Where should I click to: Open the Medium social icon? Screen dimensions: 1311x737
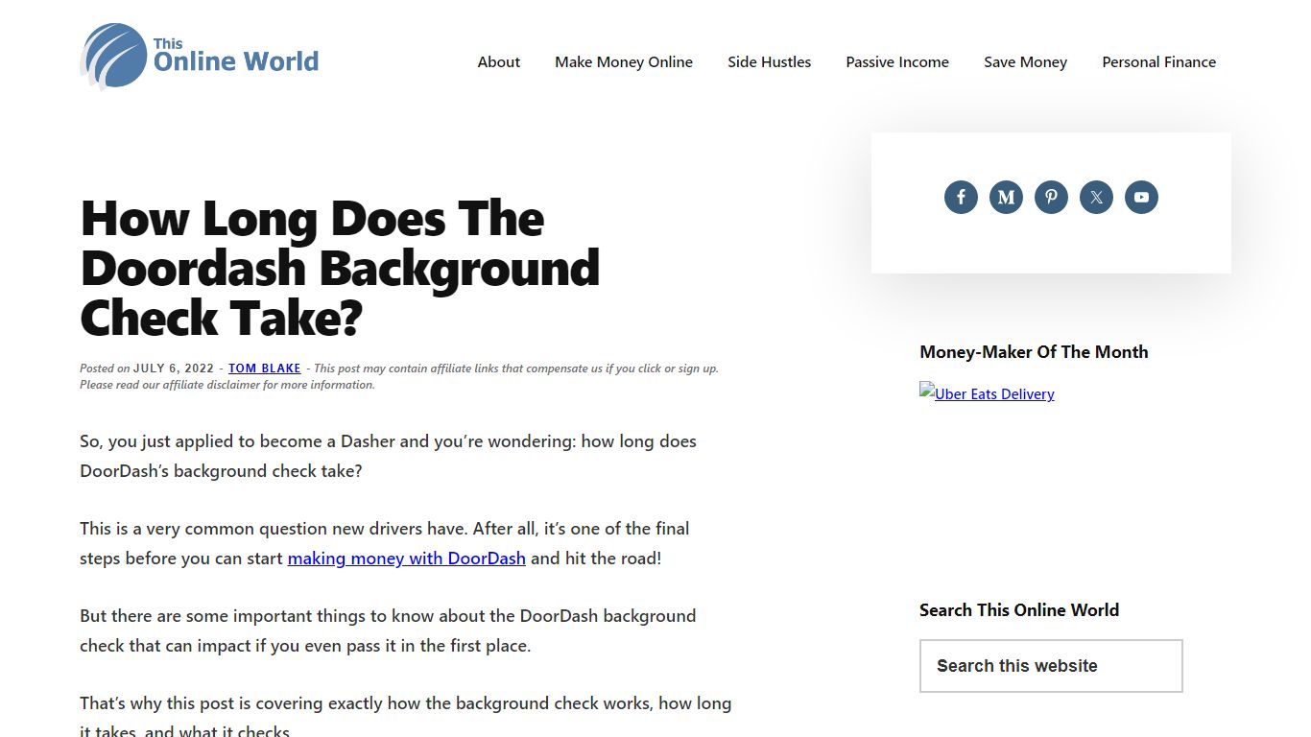(1006, 198)
